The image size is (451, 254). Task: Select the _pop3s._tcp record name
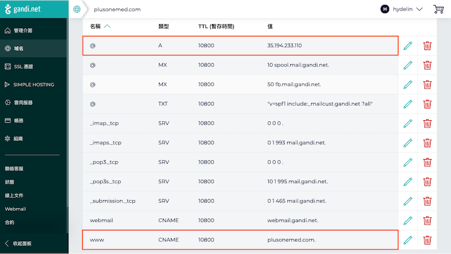(105, 182)
